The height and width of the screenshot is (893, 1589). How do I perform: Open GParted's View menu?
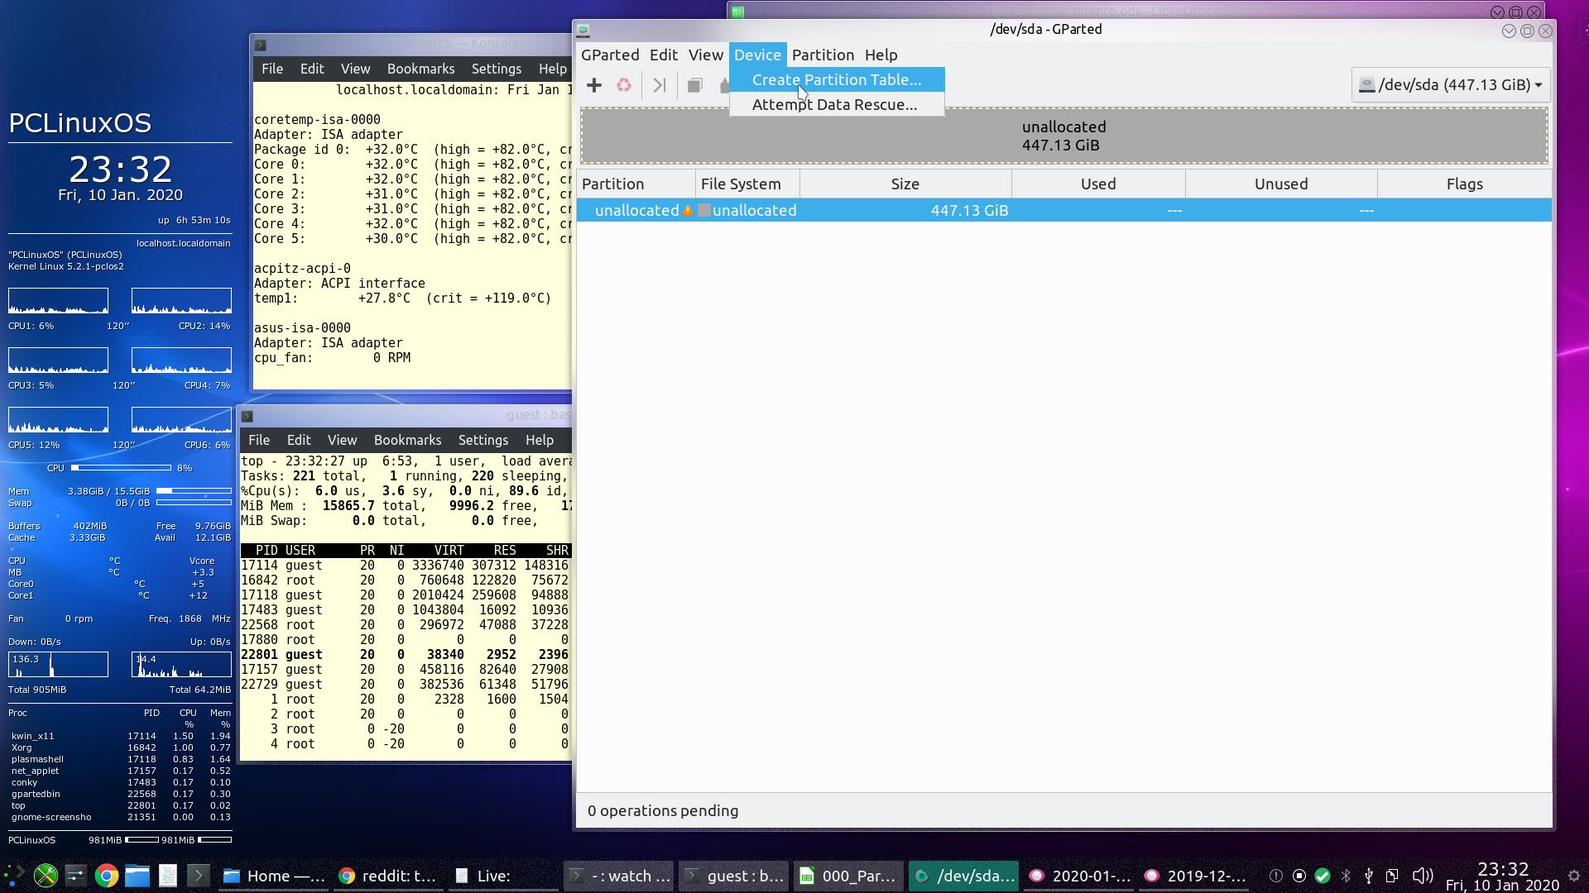click(706, 55)
